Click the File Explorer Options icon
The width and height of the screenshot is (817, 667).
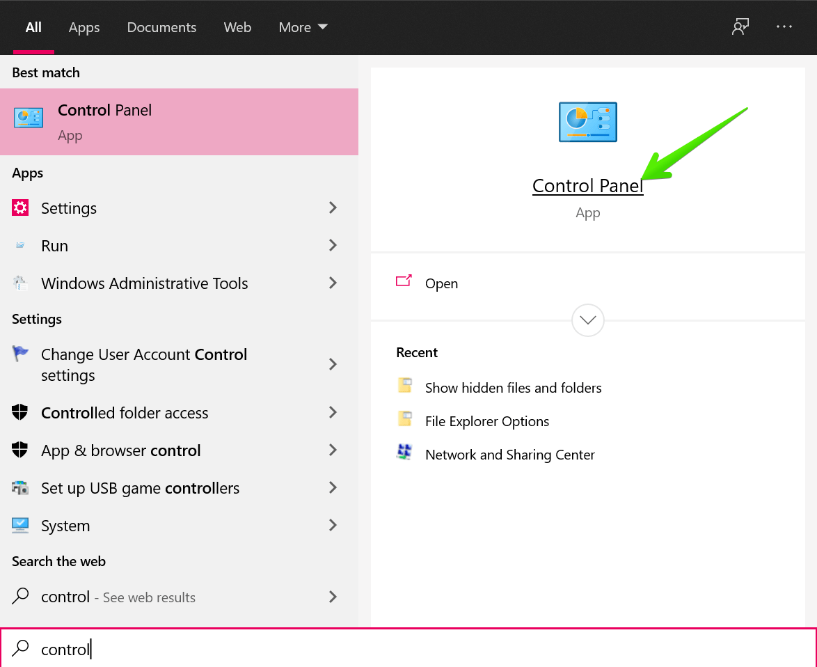[x=406, y=418]
